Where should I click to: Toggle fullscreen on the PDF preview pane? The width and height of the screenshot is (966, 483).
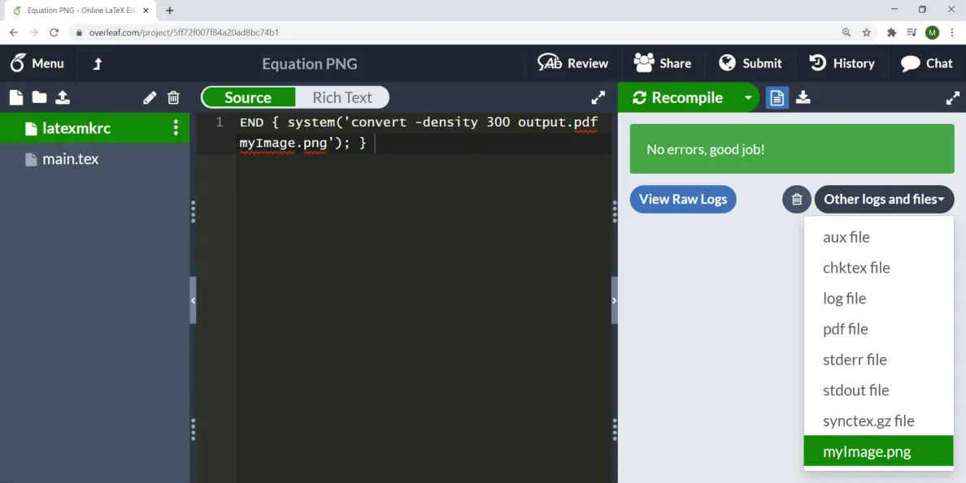click(952, 97)
